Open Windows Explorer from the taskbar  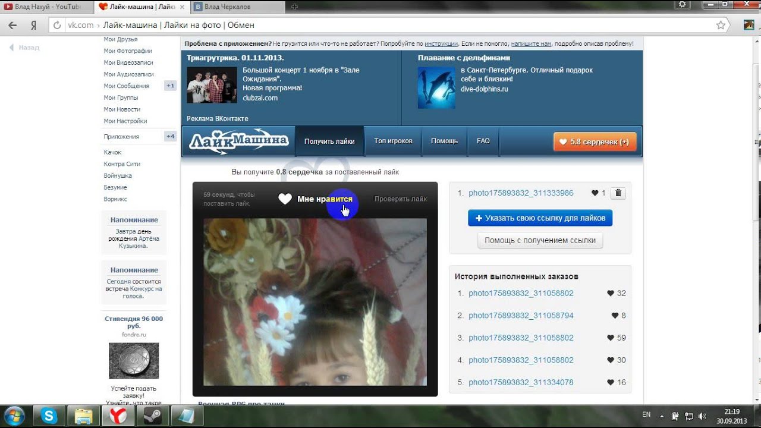point(83,416)
